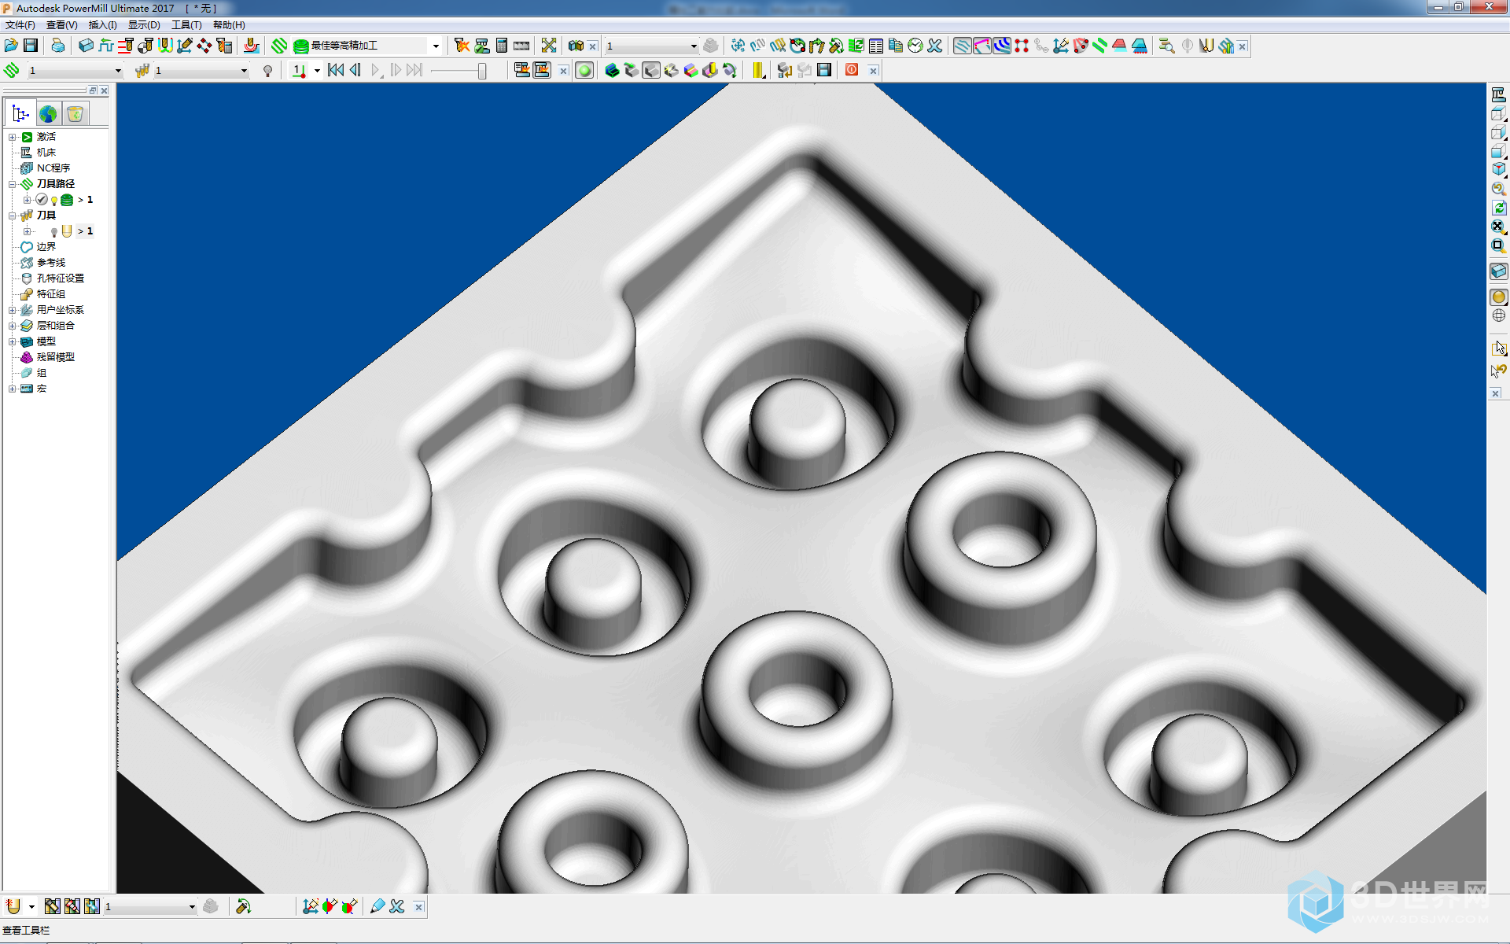Open block definition icon

(86, 46)
